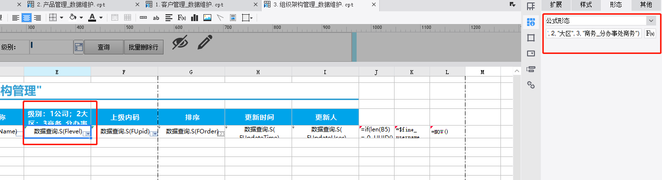
Task: Click the cell border icon
Action: pos(52,18)
